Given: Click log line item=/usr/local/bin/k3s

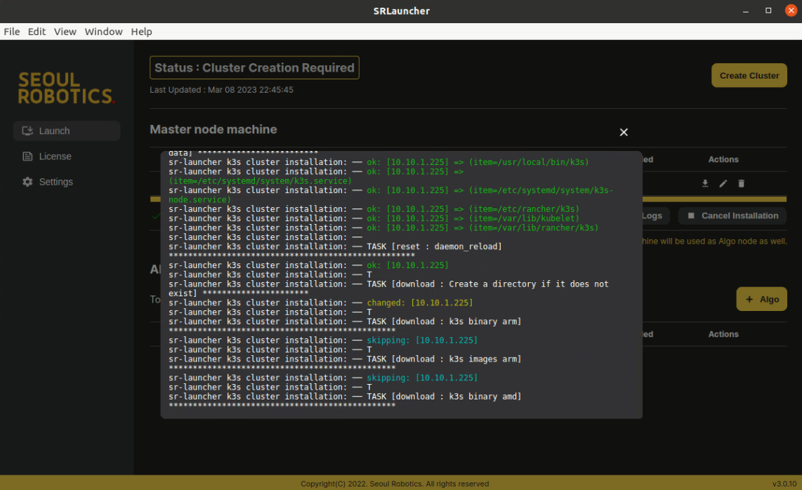Looking at the screenshot, I should tap(379, 162).
